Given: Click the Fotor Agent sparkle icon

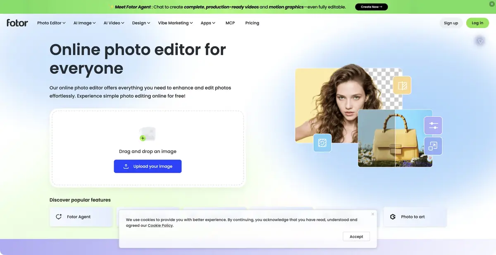Looking at the screenshot, I should point(59,217).
